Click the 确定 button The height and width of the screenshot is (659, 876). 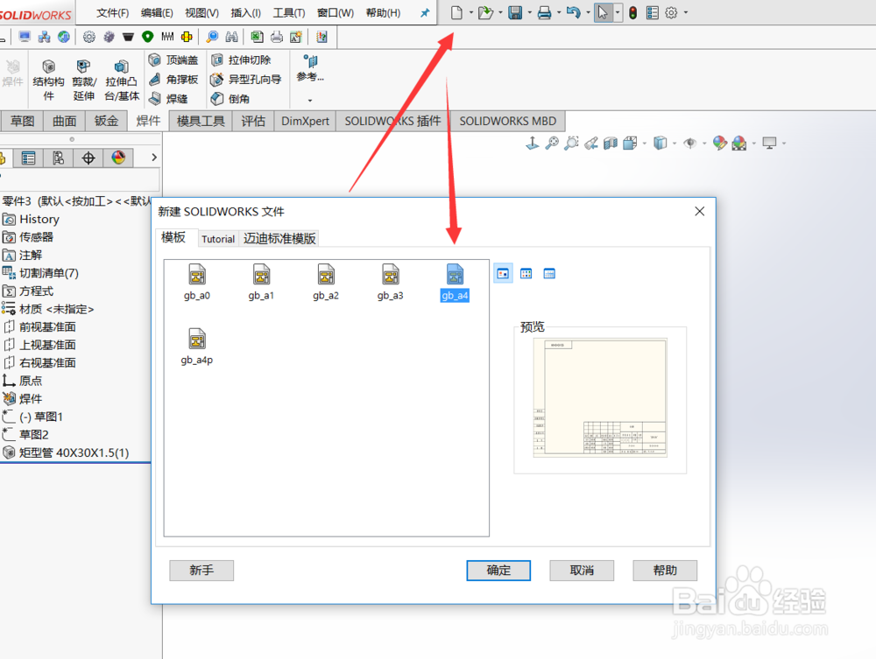point(498,571)
